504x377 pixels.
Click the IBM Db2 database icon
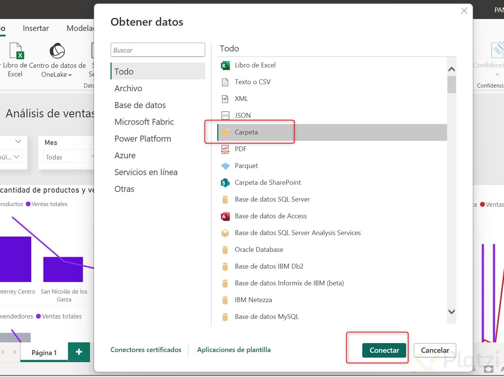(x=225, y=267)
